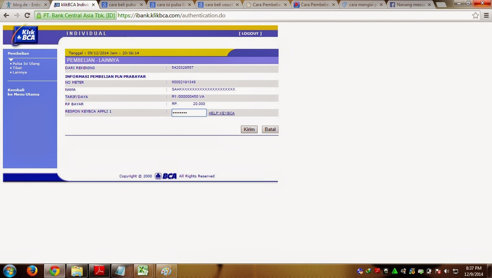492x278 pixels.
Task: Click the meter number 60002191348
Action: pyautogui.click(x=184, y=82)
